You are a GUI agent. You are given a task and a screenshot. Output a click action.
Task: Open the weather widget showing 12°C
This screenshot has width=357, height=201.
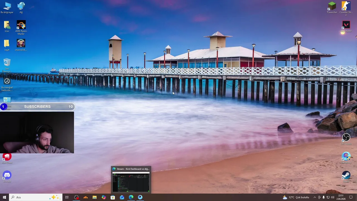(296, 197)
